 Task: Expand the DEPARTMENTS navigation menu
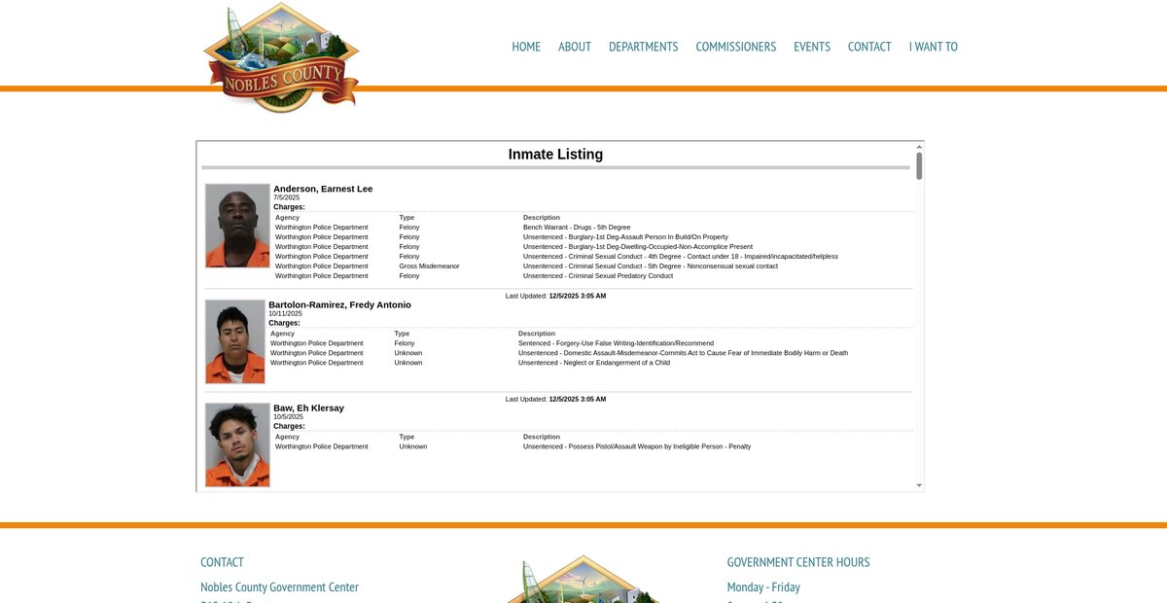point(643,47)
